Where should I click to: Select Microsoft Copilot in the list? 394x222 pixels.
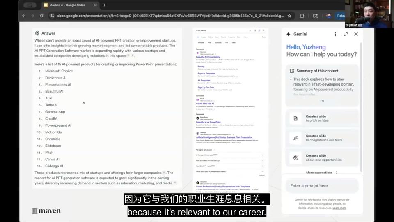click(x=59, y=71)
